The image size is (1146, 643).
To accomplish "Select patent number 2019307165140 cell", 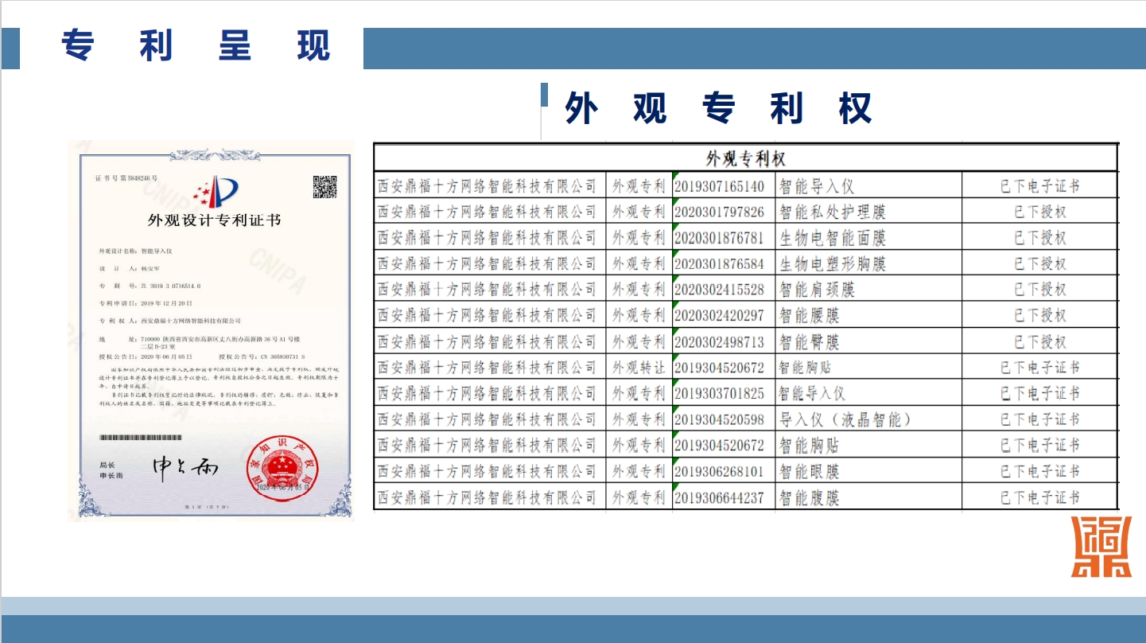I will coord(719,186).
